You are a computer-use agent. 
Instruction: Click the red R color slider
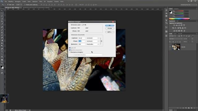179,11
